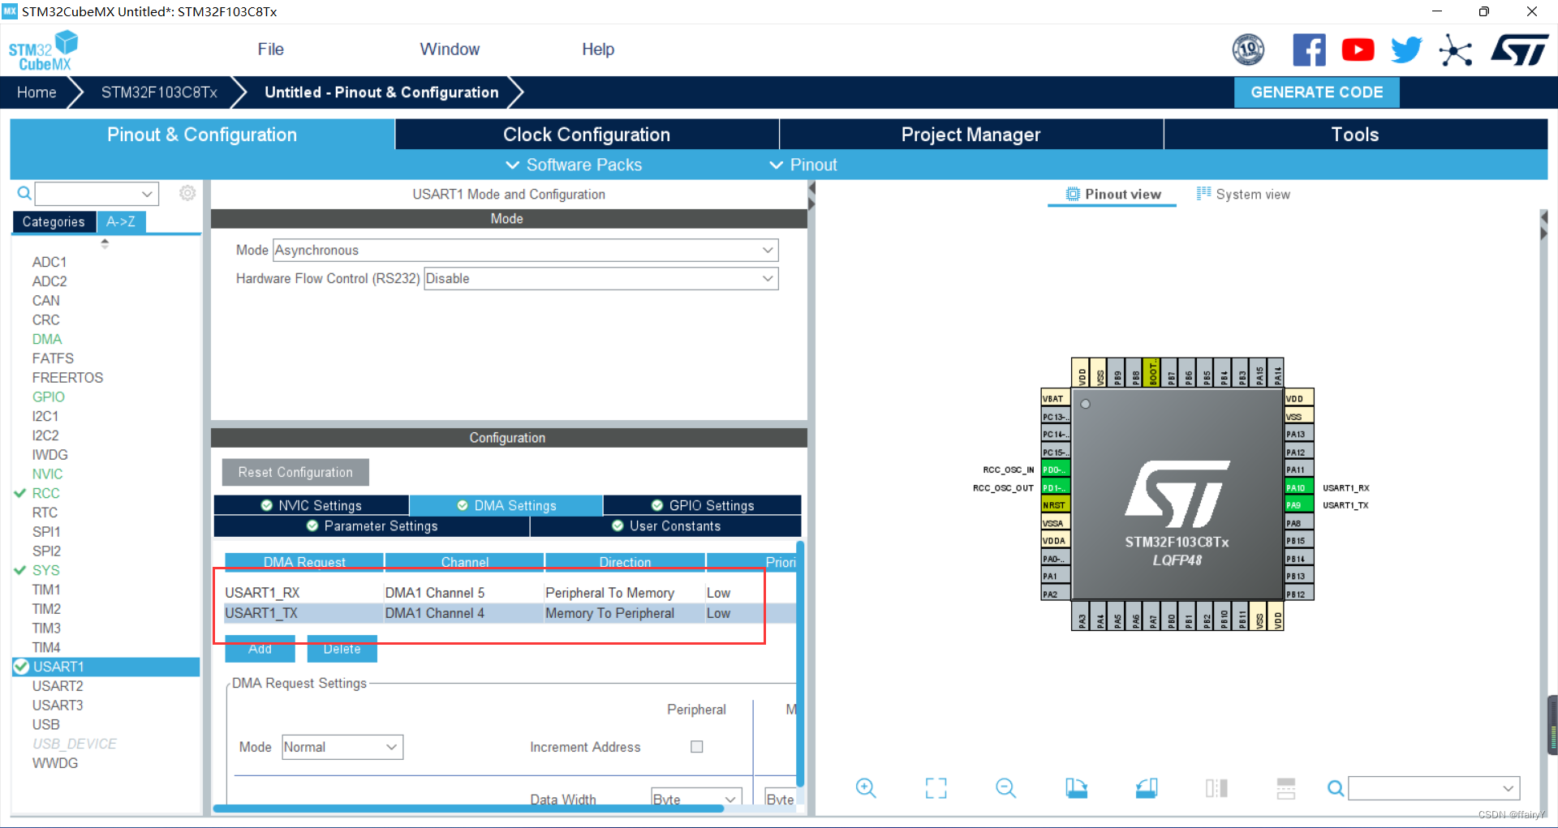
Task: Open the User Constants tab
Action: coord(666,526)
